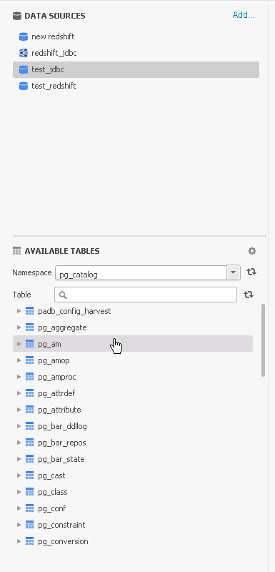Select the padb_config_harvest table name
The height and width of the screenshot is (572, 275).
(x=74, y=311)
